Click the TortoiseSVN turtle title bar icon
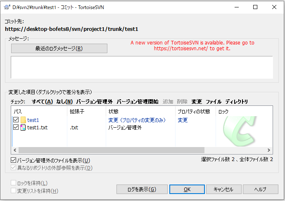The height and width of the screenshot is (201, 285). click(7, 7)
